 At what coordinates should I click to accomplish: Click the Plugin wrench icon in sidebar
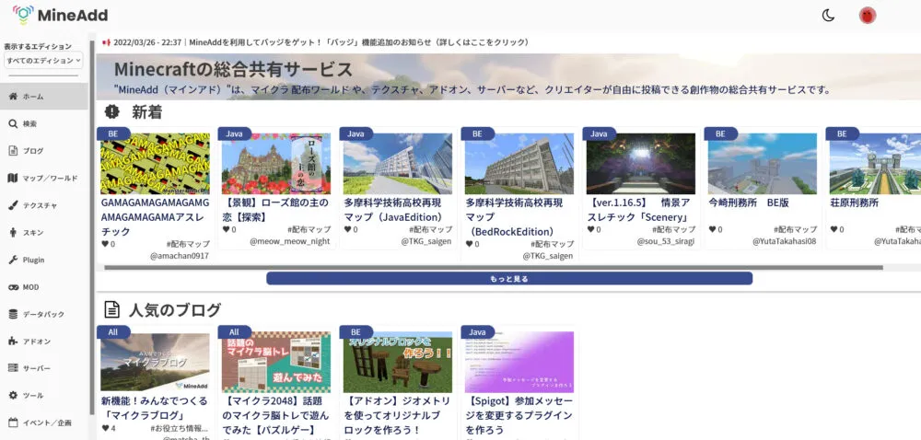(13, 260)
